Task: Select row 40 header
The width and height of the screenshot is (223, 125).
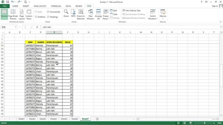Action: [x=2, y=65]
